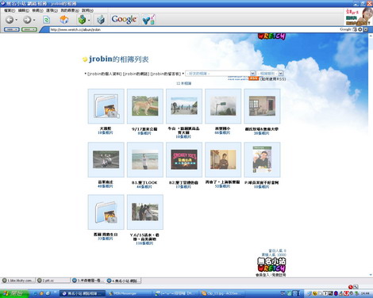Image resolution: width=373 pixels, height=298 pixels.
Task: Click the B1 LOOK album title
Action: pos(144,182)
